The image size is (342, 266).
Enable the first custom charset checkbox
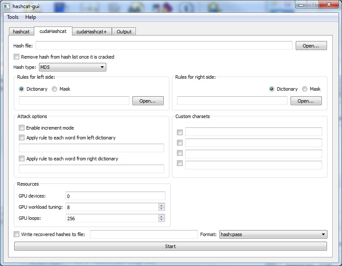pos(180,132)
